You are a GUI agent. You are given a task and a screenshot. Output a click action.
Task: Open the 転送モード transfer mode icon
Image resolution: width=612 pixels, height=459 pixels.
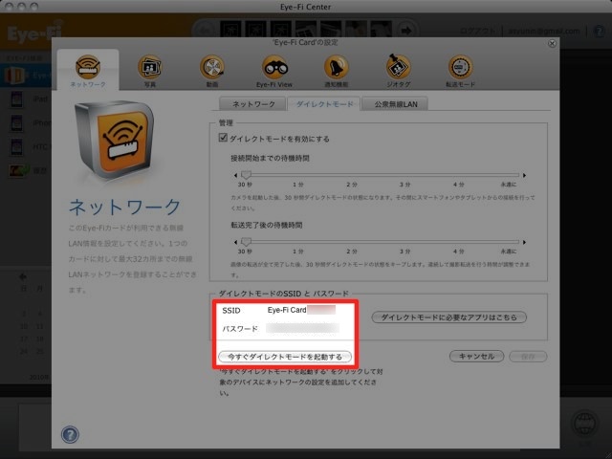tap(461, 67)
